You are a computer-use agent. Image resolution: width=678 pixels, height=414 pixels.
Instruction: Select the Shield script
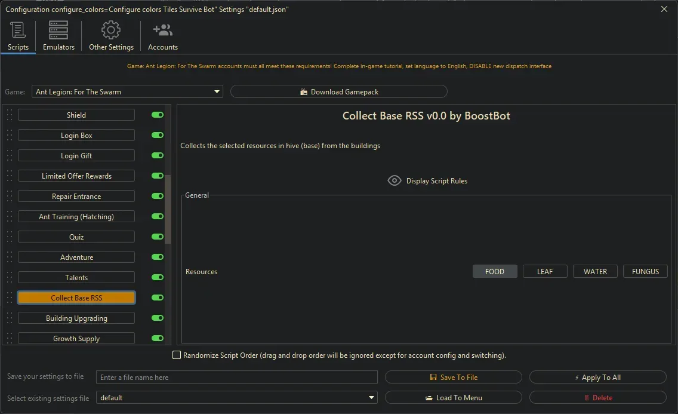(76, 115)
